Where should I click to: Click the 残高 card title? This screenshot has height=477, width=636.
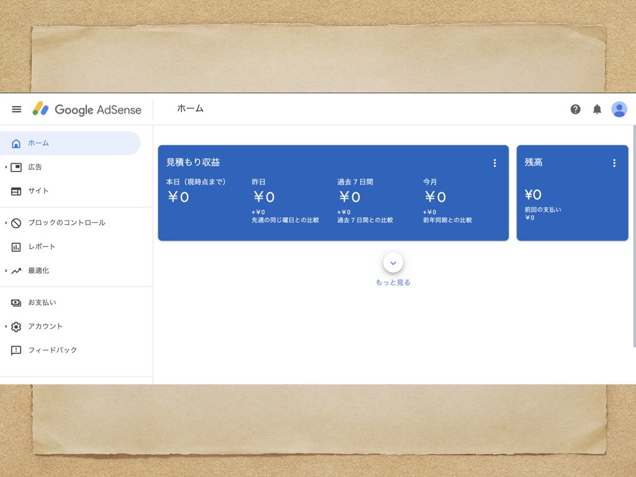tap(534, 162)
